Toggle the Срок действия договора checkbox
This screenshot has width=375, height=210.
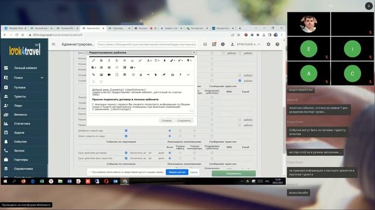click(x=126, y=153)
